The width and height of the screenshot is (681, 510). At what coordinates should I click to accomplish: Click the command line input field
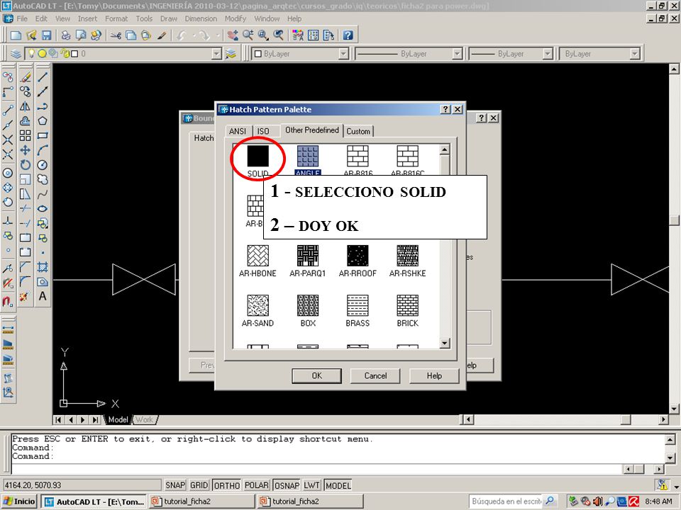point(317,469)
